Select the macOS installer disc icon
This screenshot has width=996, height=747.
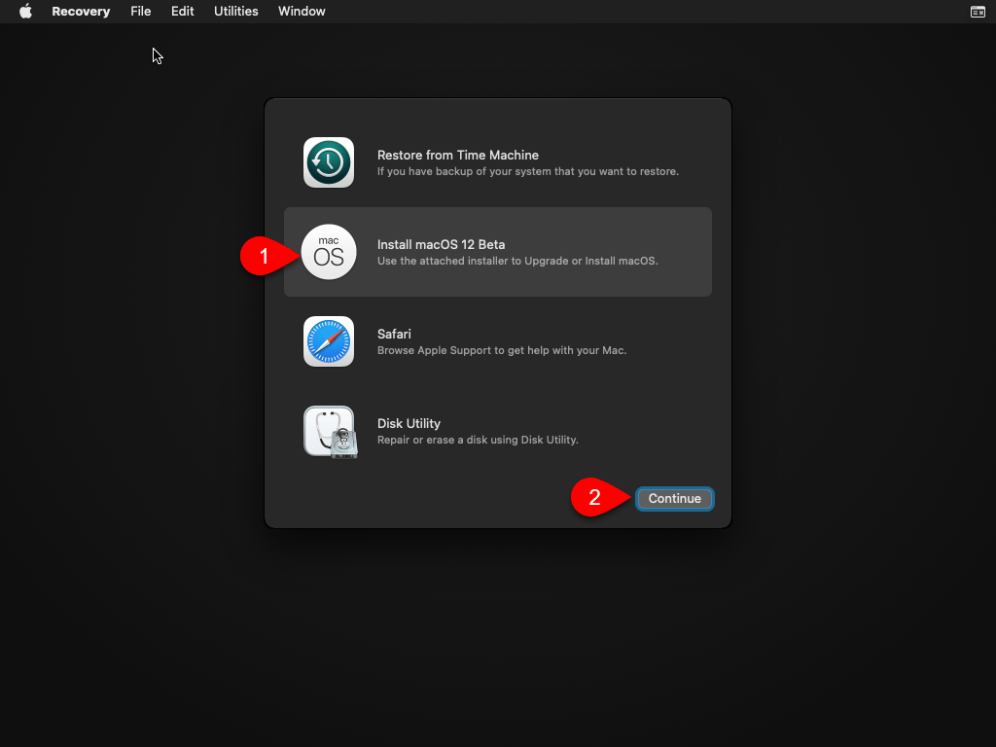329,252
